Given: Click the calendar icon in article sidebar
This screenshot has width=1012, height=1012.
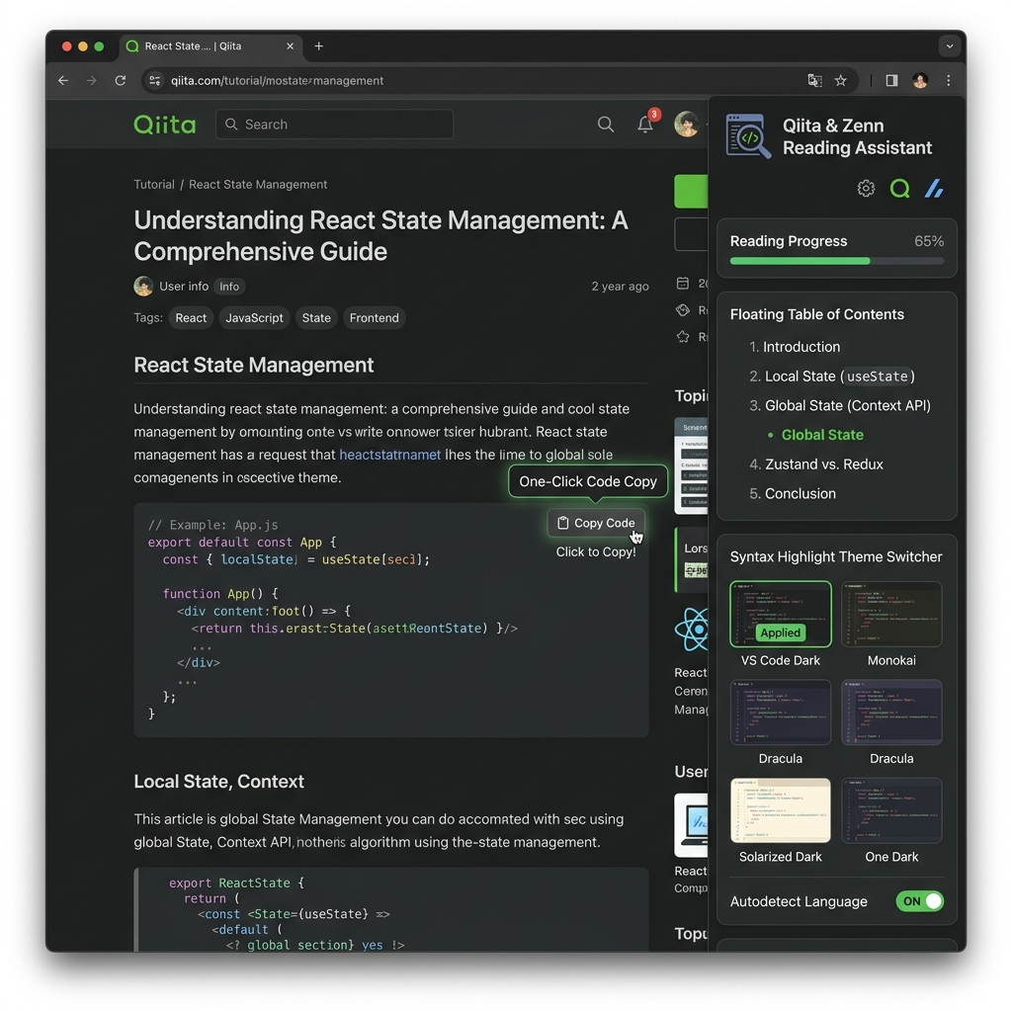Looking at the screenshot, I should [683, 284].
